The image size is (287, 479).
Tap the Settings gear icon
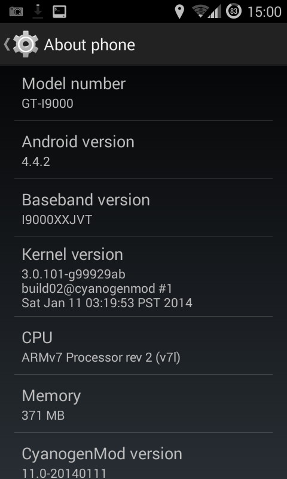[x=26, y=44]
